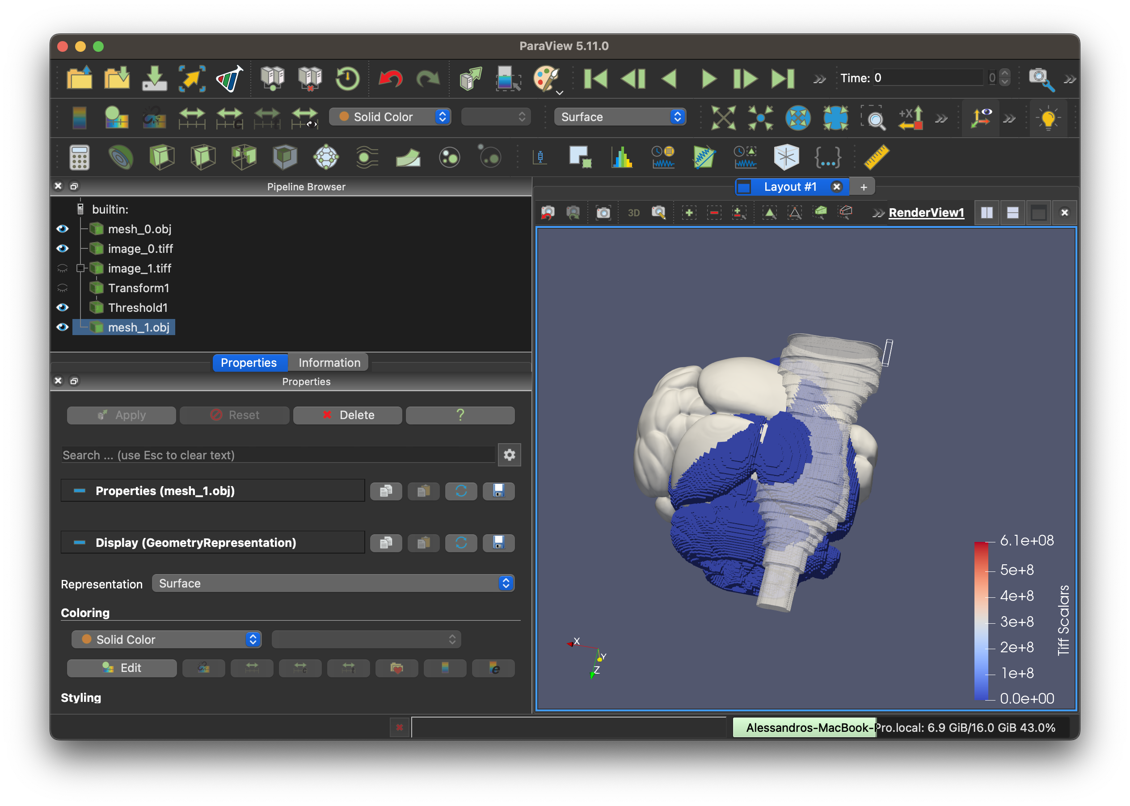1130x806 pixels.
Task: Click the Undo arrow in the toolbar
Action: pos(390,79)
